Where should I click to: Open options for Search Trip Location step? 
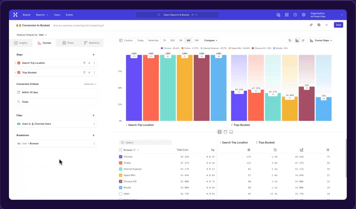point(94,63)
